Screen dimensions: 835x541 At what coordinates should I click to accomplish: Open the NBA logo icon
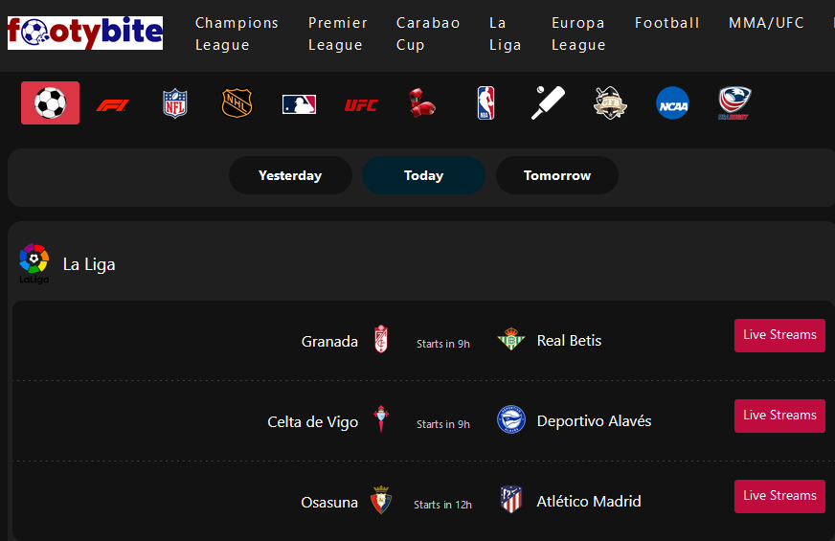(x=485, y=102)
